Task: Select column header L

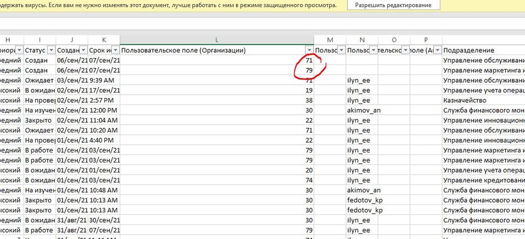Action: (217, 40)
